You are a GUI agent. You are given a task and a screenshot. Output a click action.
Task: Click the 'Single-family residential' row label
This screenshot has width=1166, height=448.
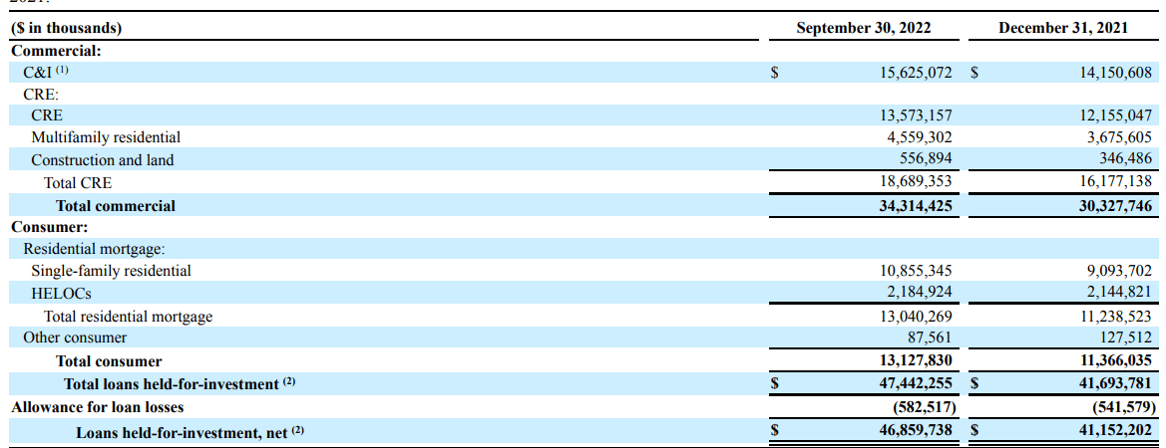click(111, 271)
